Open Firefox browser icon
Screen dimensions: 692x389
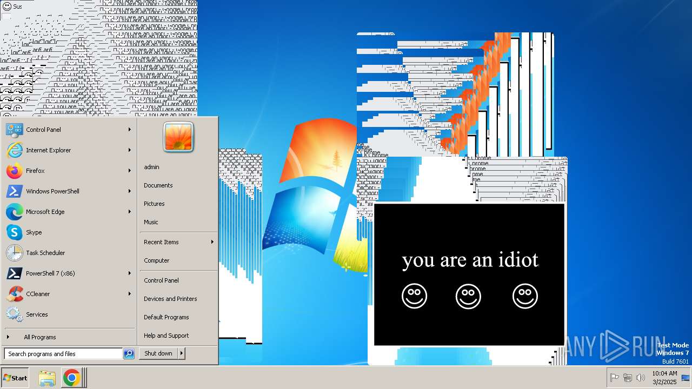(15, 171)
